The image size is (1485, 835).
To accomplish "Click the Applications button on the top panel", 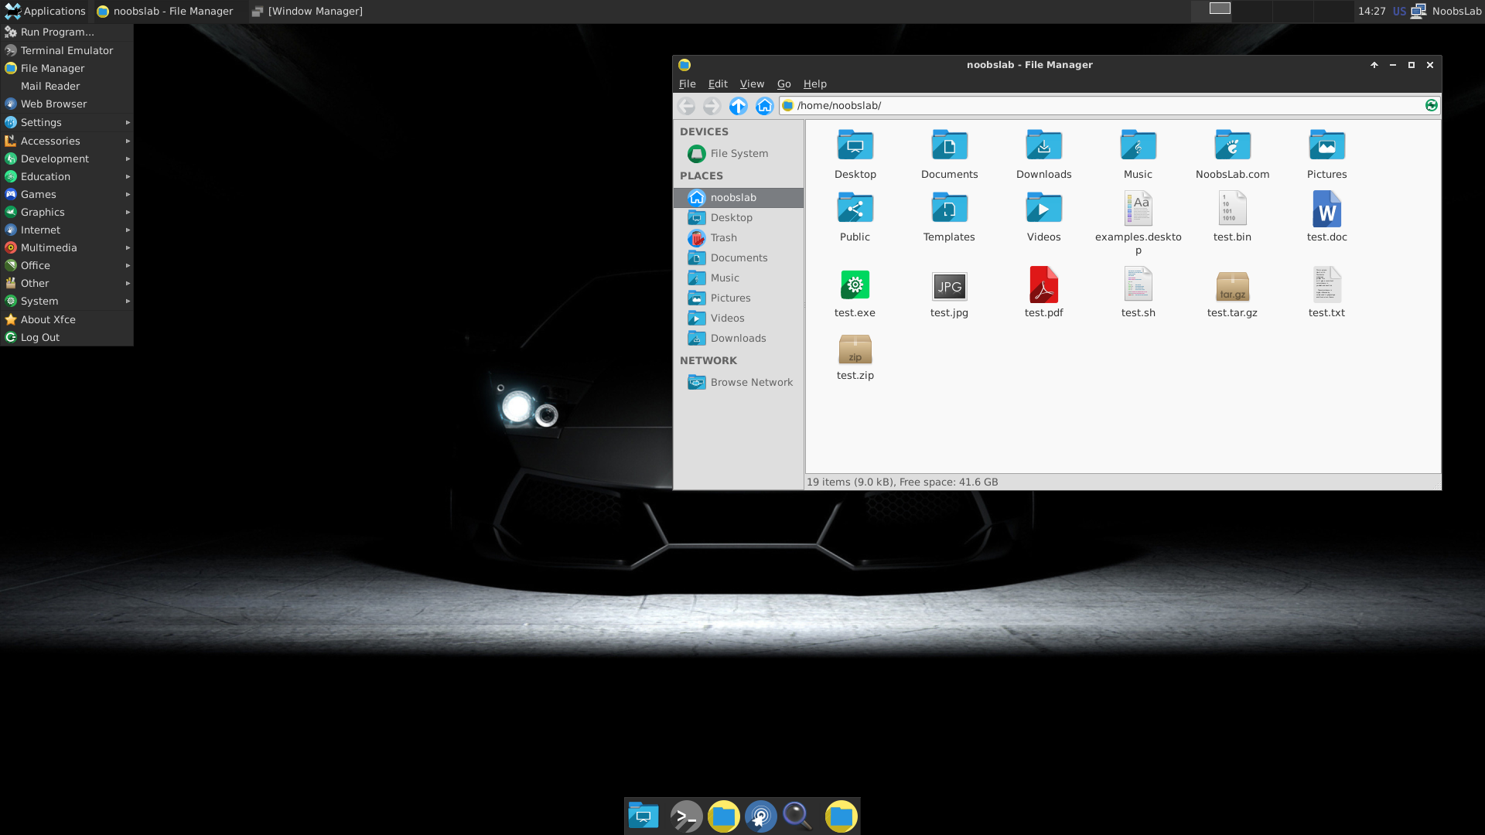I will click(x=45, y=11).
